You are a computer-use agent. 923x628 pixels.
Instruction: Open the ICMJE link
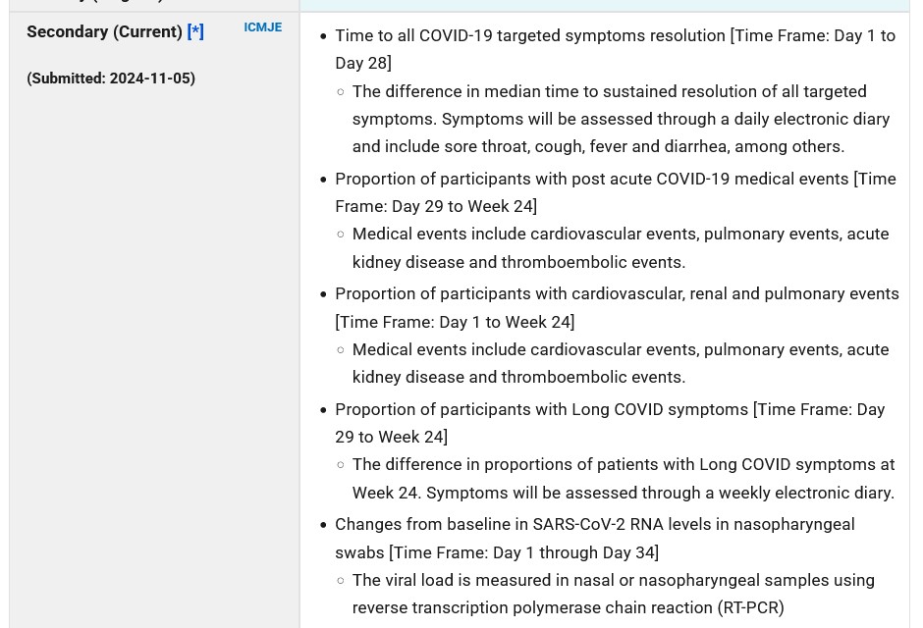point(262,27)
